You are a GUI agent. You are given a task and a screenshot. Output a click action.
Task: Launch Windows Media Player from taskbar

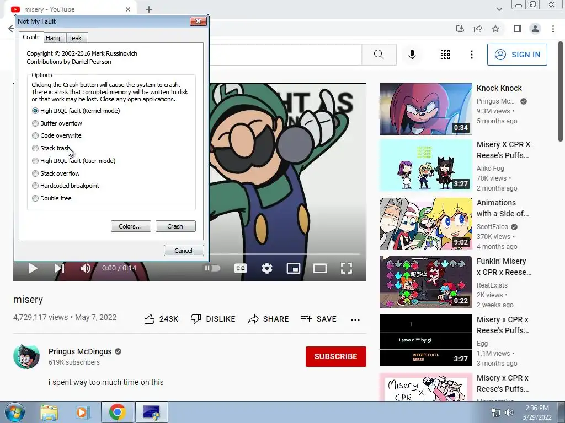(82, 412)
